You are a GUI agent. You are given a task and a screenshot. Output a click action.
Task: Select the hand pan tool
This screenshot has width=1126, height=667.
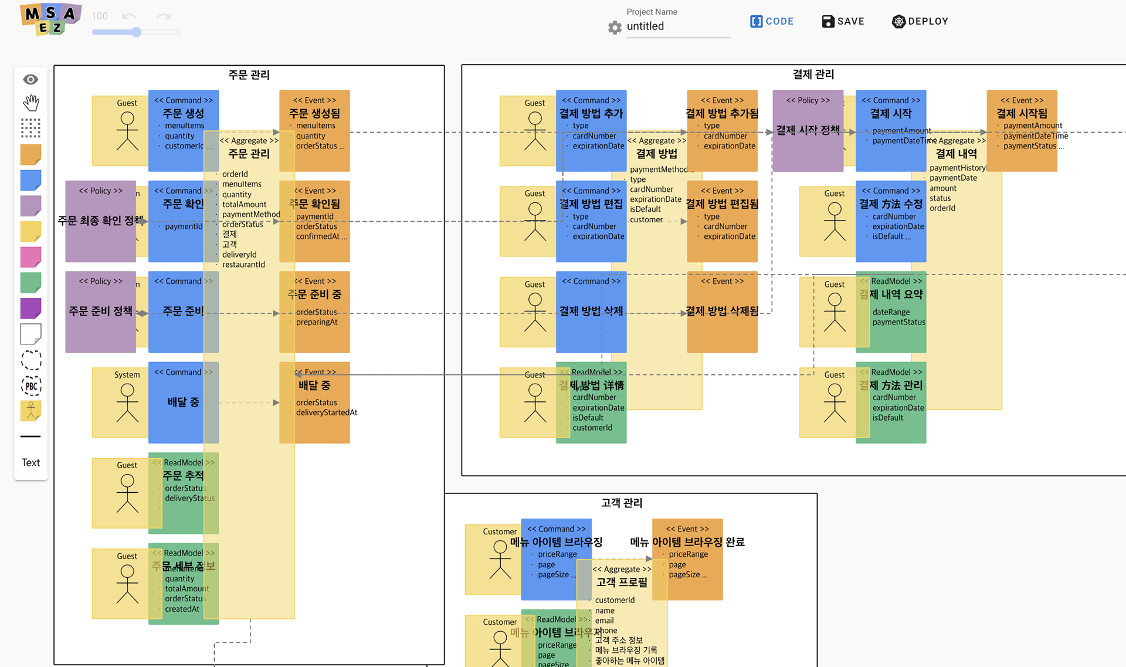click(x=30, y=103)
